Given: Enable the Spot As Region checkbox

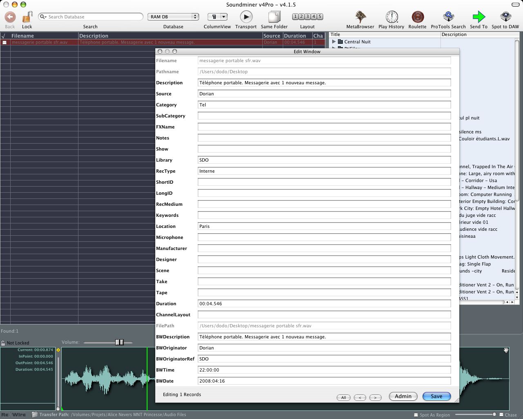Looking at the screenshot, I should [x=416, y=414].
